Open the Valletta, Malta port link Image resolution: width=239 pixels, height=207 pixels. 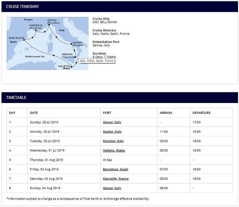(114, 151)
